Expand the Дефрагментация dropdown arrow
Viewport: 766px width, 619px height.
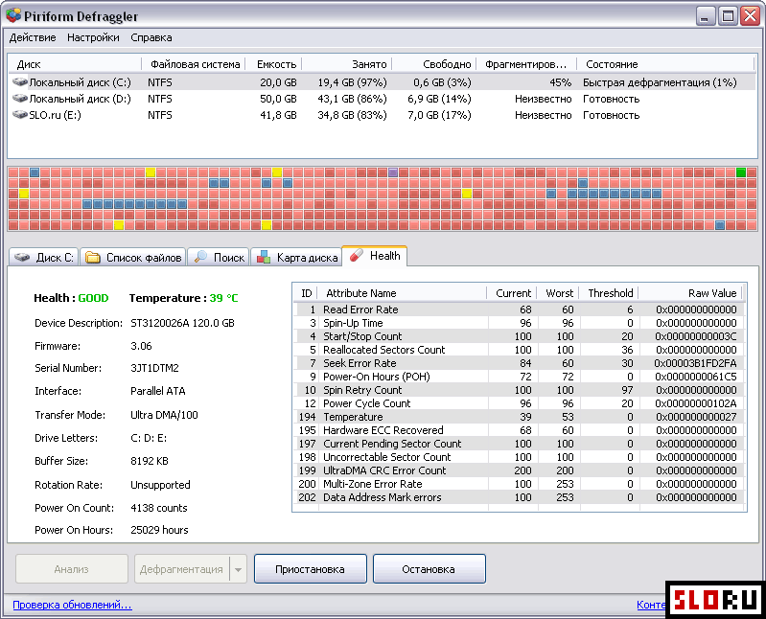(238, 569)
